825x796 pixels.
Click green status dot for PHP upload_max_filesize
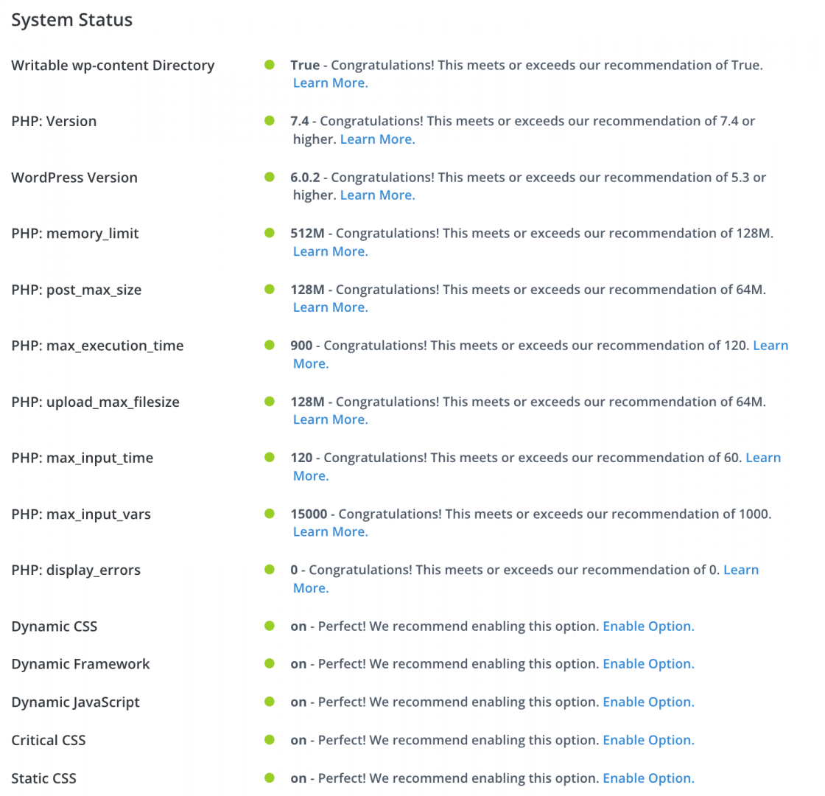click(x=270, y=401)
